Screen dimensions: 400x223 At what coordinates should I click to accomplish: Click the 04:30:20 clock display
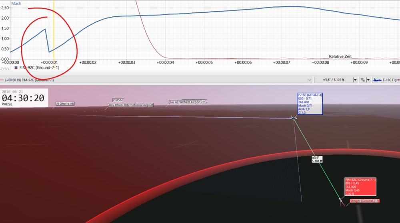23,98
